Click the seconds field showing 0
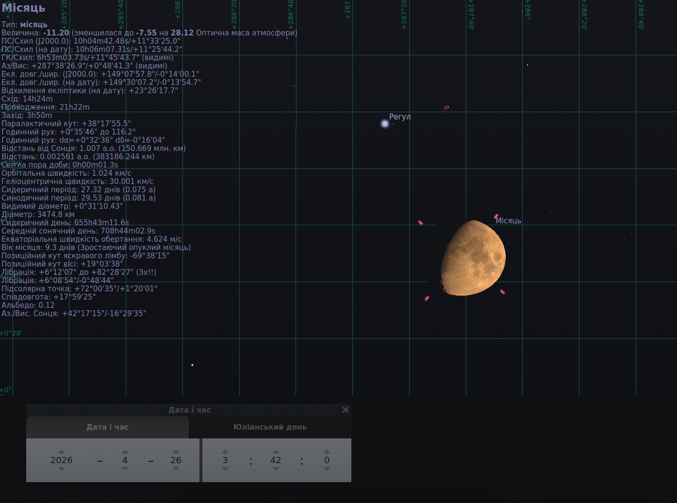The image size is (677, 503). (327, 460)
